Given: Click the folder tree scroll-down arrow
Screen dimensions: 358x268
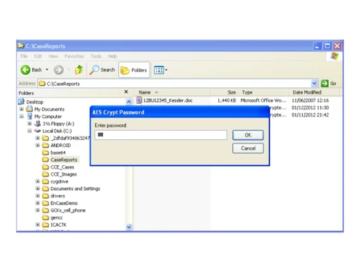Looking at the screenshot, I should pos(129,227).
